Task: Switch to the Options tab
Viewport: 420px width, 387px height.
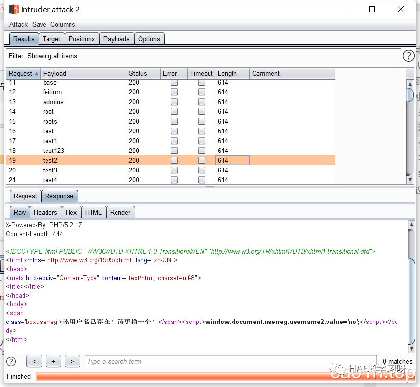Action: coord(149,39)
